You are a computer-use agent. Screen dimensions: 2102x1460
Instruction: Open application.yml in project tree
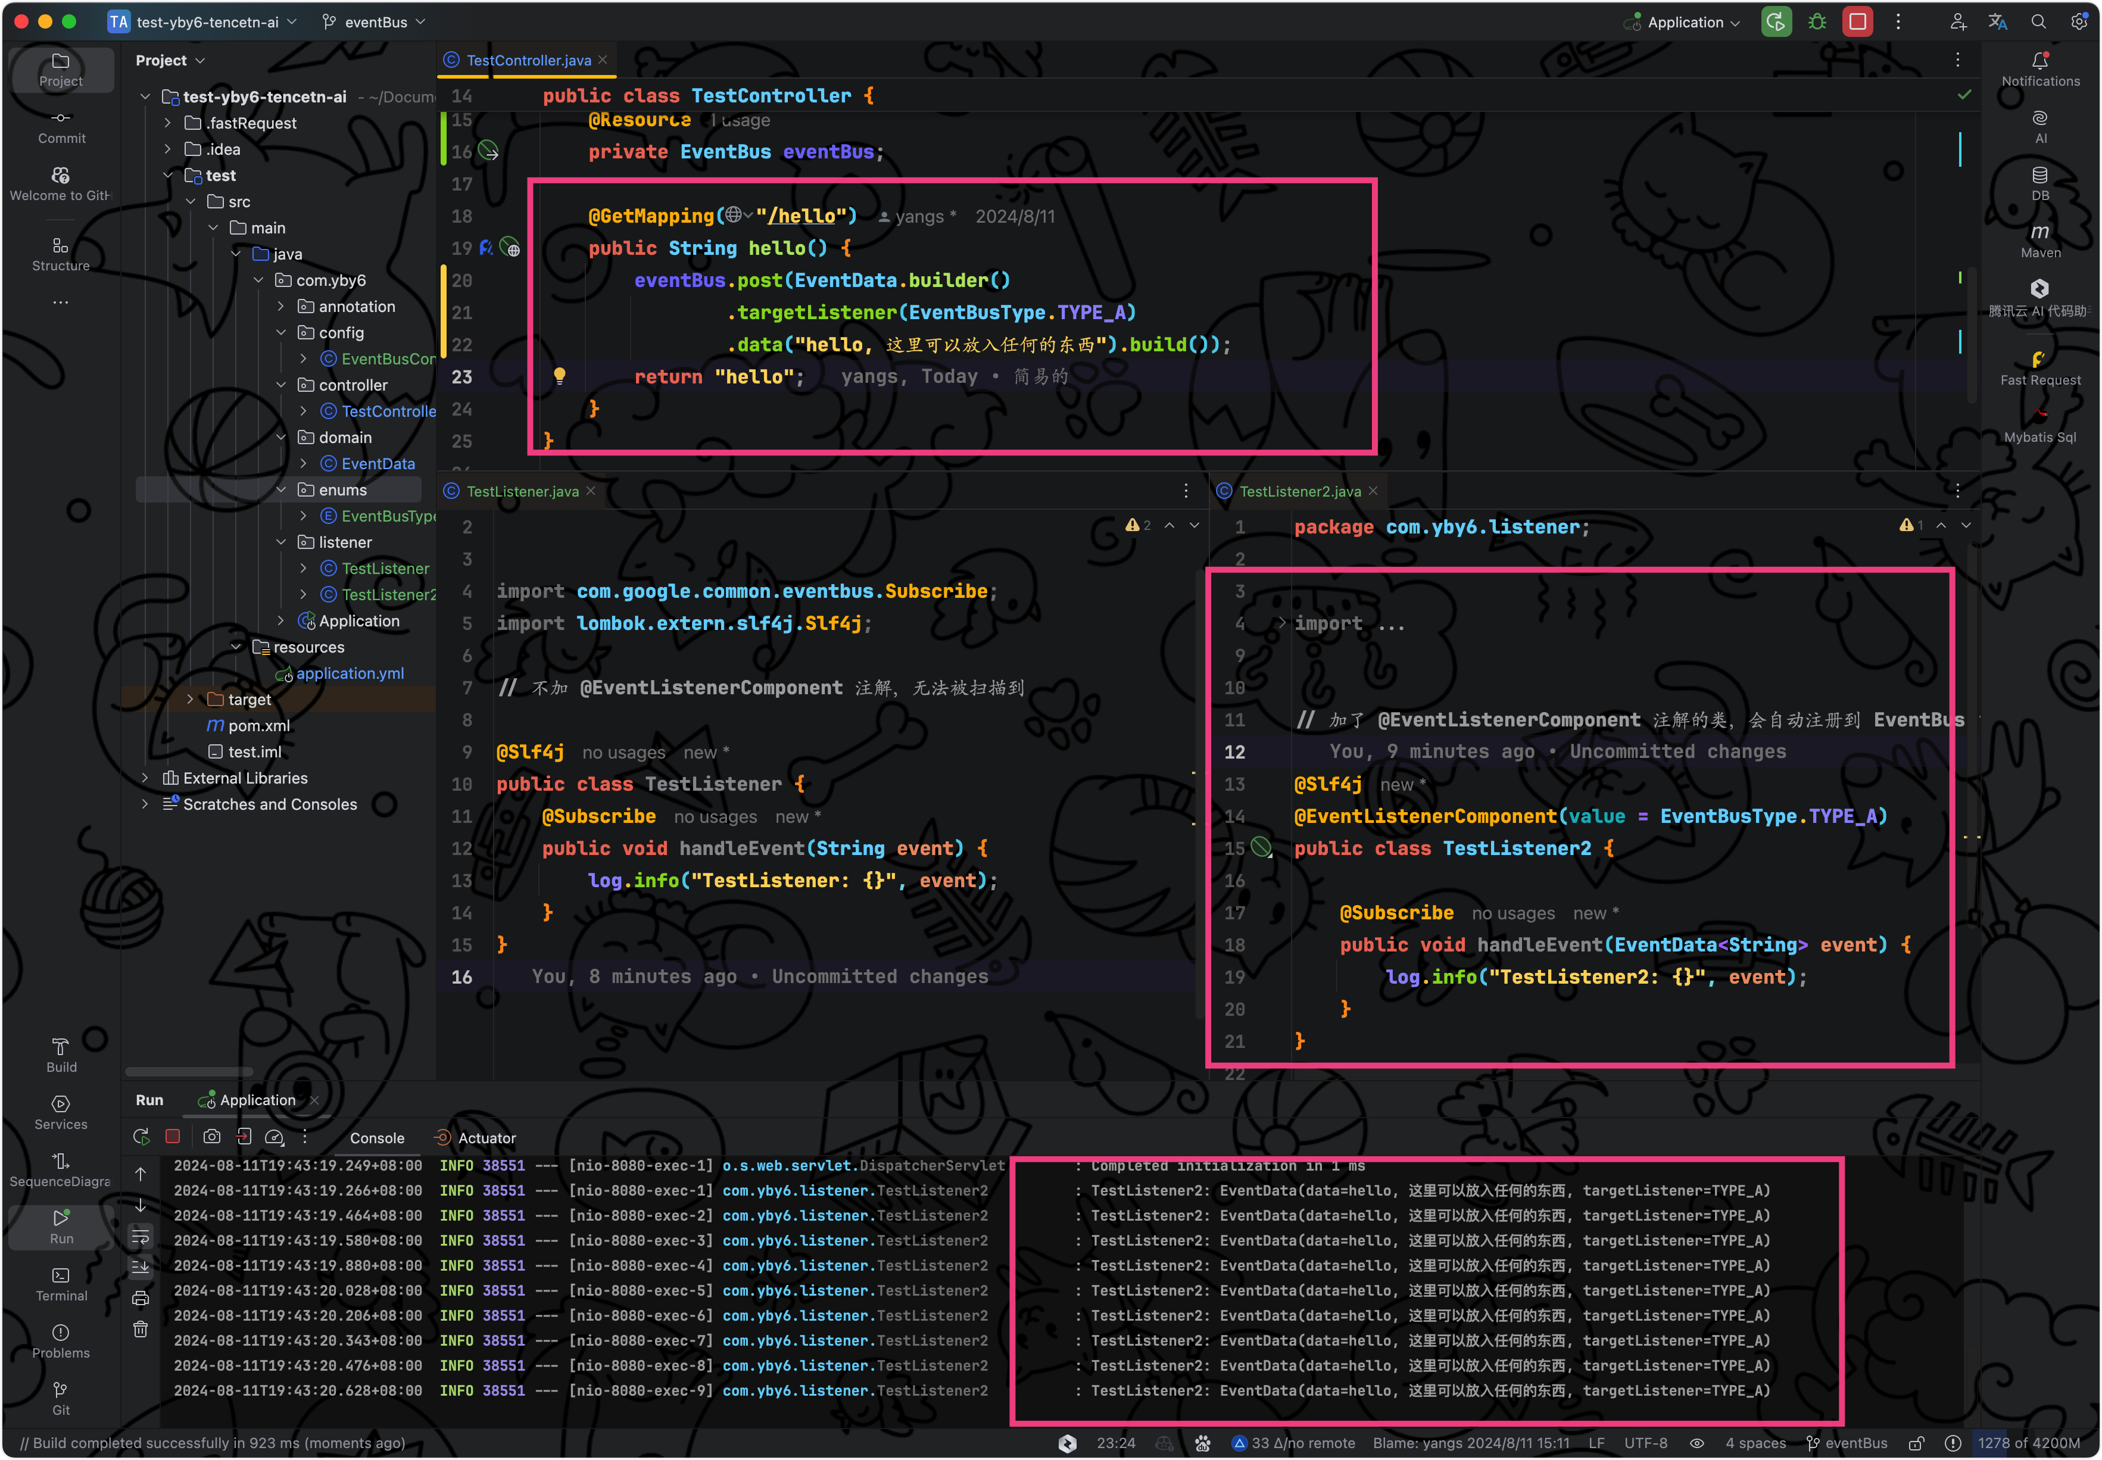(350, 673)
